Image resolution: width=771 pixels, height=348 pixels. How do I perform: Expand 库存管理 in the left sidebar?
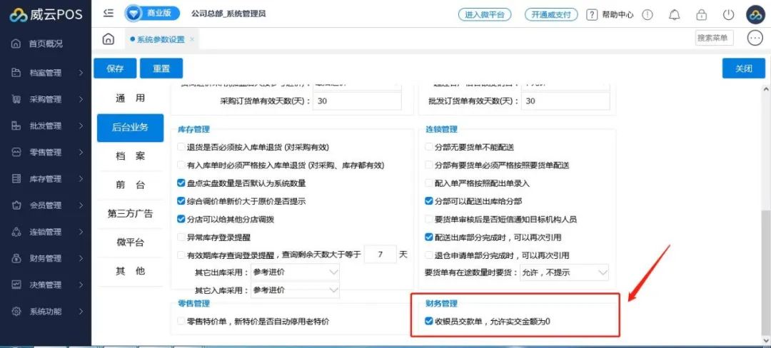46,179
